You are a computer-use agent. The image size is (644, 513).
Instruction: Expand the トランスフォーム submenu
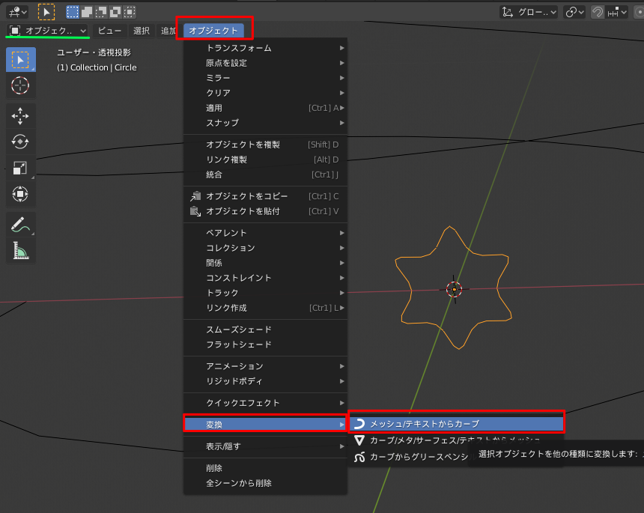click(x=265, y=48)
